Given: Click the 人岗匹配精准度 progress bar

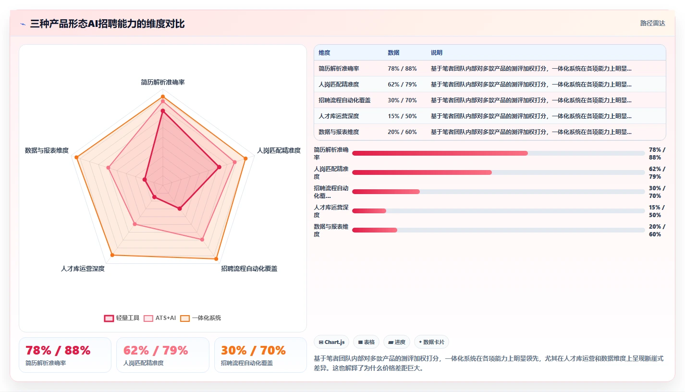Looking at the screenshot, I should coord(499,172).
